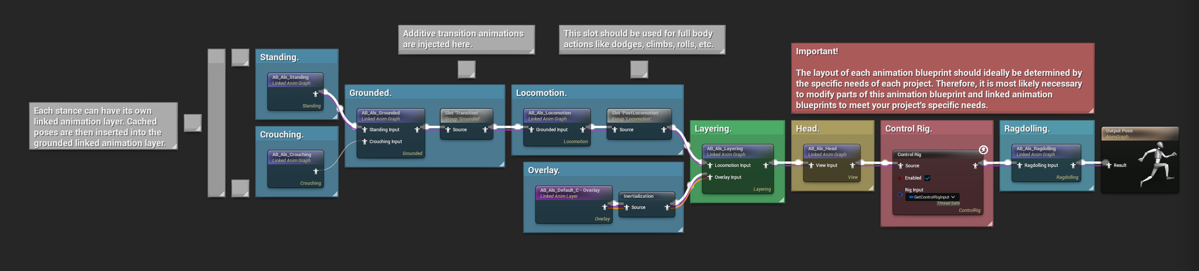Click the Source pin on Slot 'Transition'
This screenshot has height=271, width=1199.
click(448, 130)
